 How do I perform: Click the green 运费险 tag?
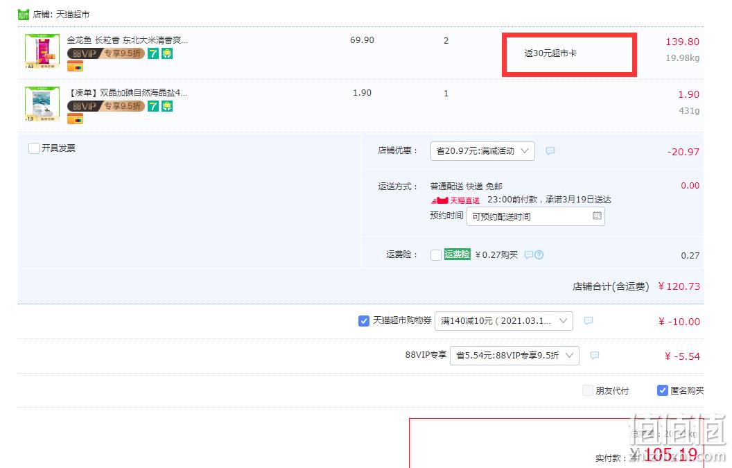pos(457,254)
